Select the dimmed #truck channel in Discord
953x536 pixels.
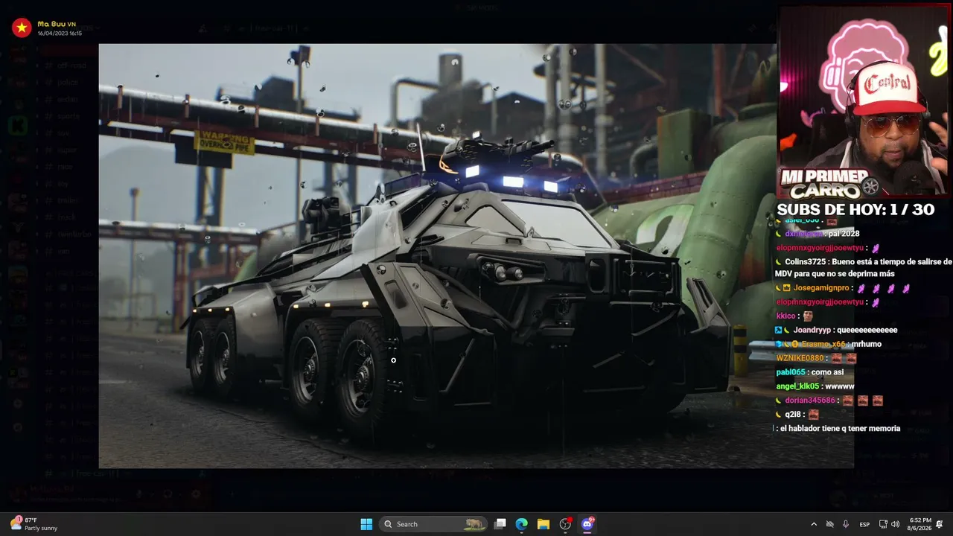pyautogui.click(x=67, y=217)
